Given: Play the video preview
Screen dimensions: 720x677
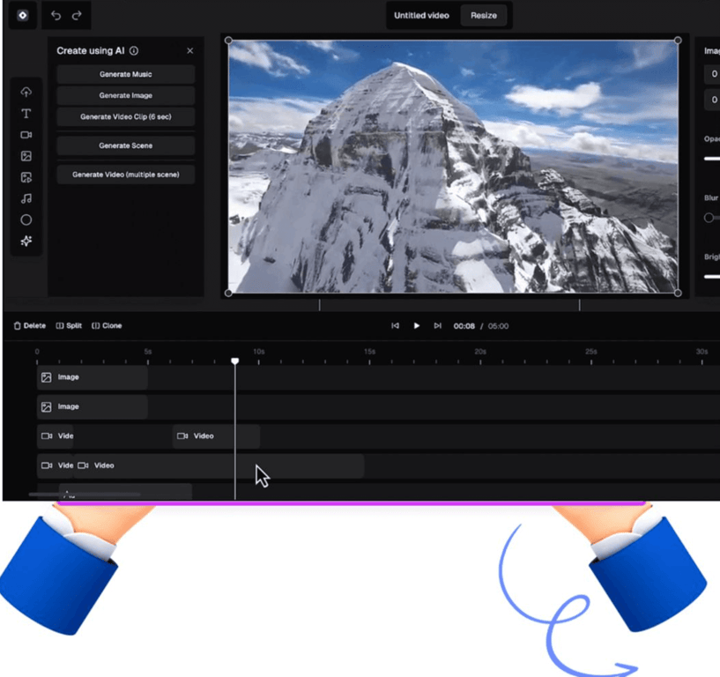Looking at the screenshot, I should coord(416,325).
